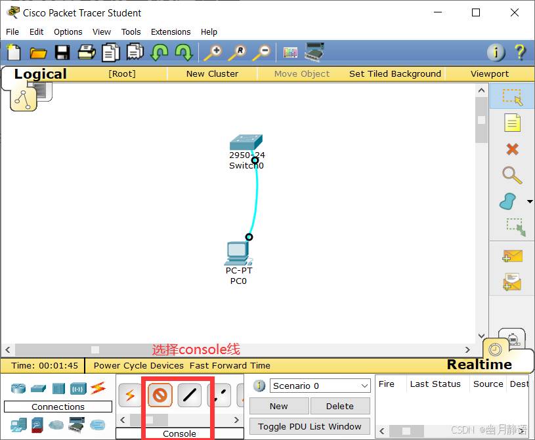The image size is (535, 440).
Task: Choose the Inspect magnifier tool
Action: point(512,175)
